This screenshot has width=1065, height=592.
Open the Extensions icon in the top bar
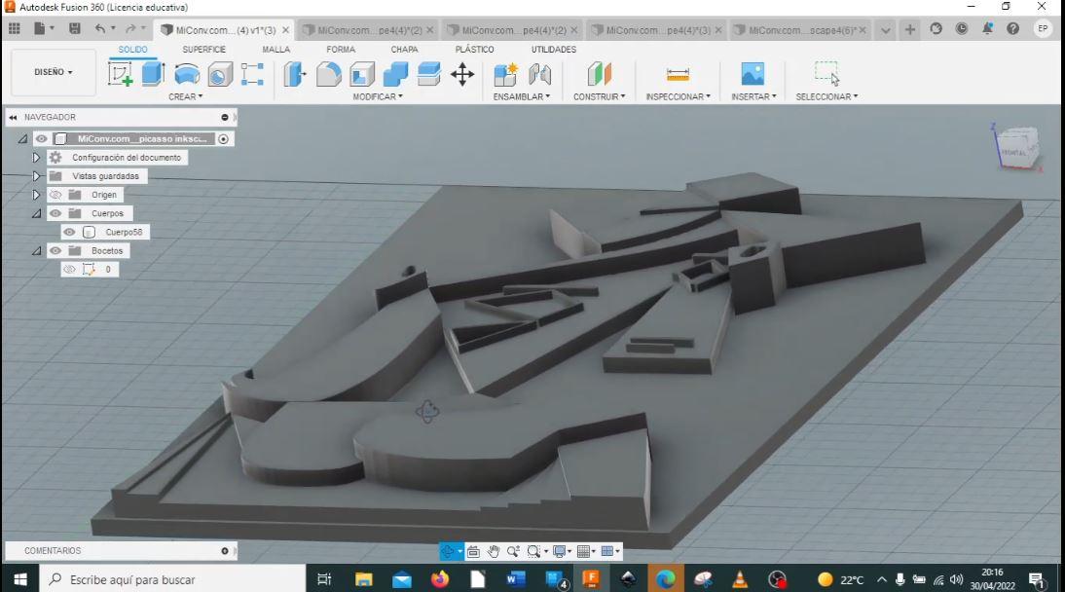click(936, 28)
